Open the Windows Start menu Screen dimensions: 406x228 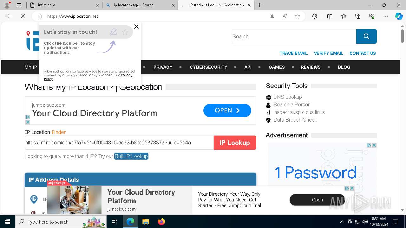8,222
